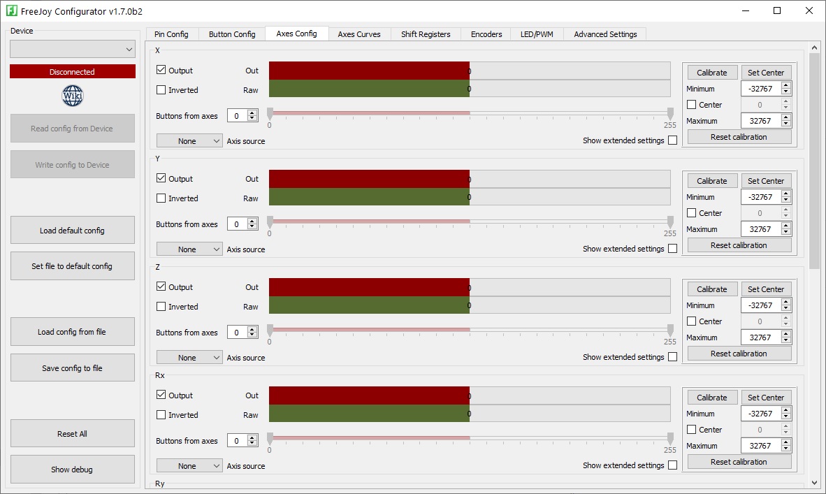Open the Shift Registers tab

tap(426, 34)
